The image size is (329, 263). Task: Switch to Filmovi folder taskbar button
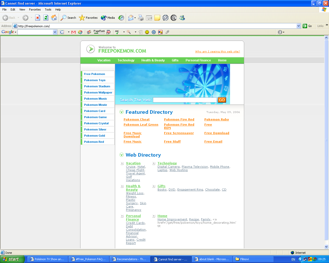(x=254, y=259)
